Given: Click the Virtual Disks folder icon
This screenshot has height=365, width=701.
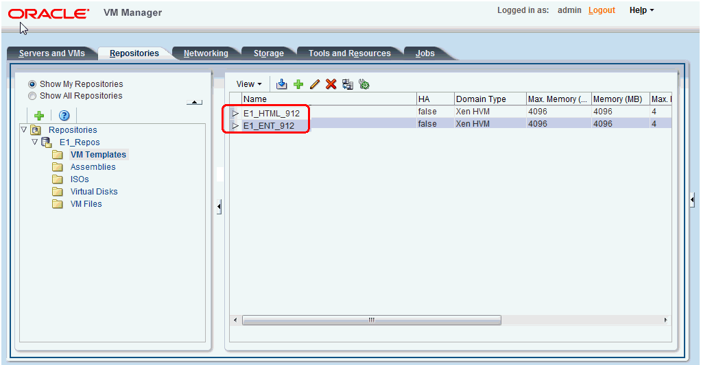Looking at the screenshot, I should click(57, 192).
